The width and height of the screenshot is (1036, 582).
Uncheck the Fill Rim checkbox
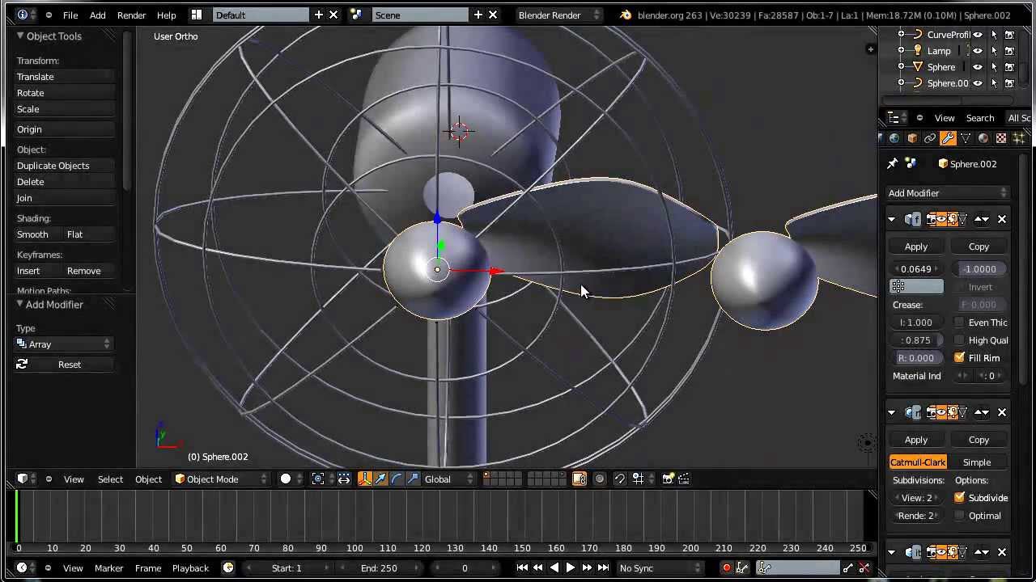tap(960, 358)
